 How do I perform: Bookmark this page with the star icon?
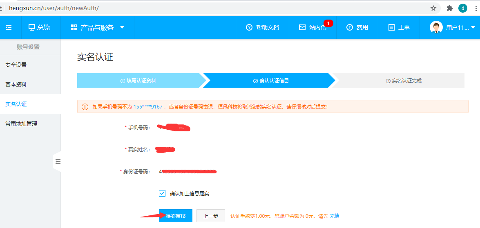(x=433, y=8)
